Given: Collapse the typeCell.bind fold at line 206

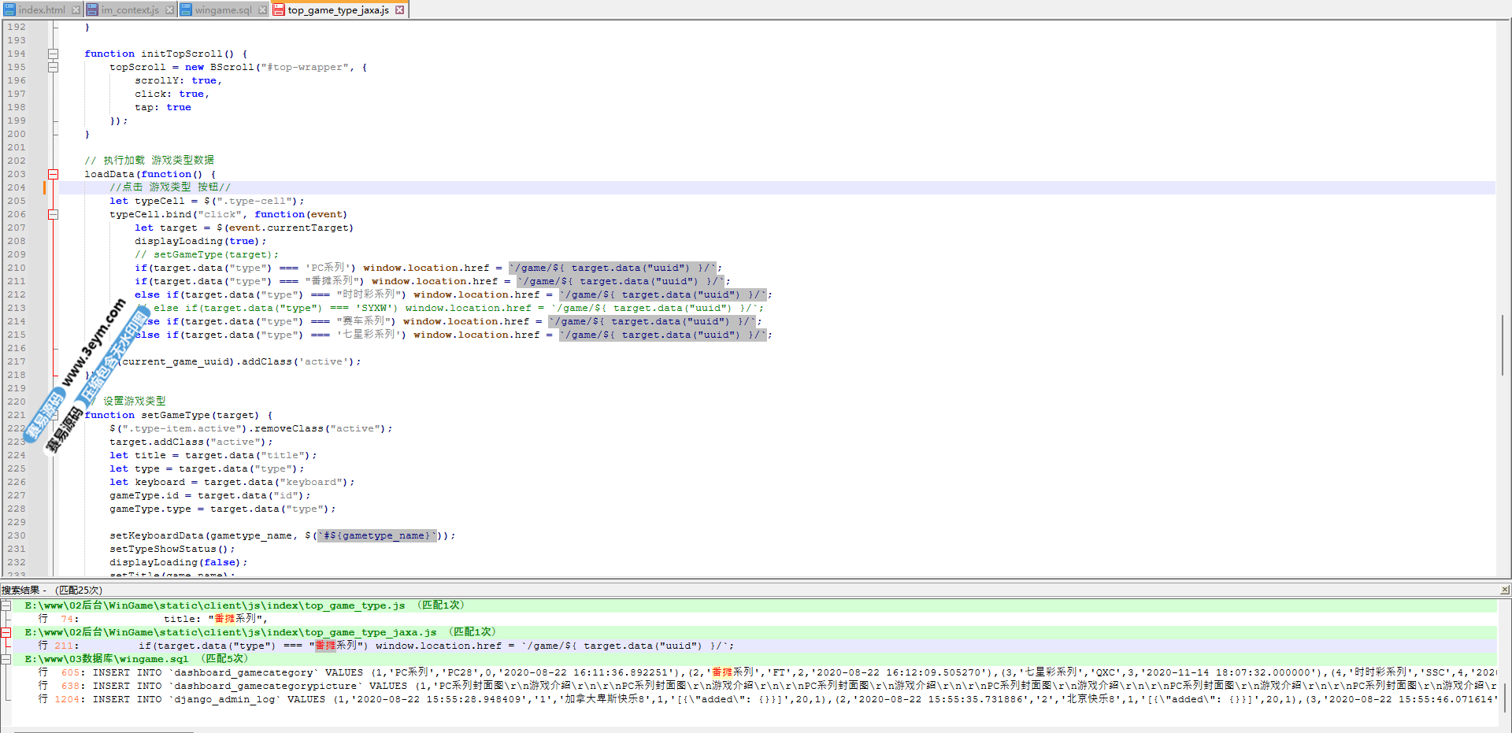Looking at the screenshot, I should [x=53, y=215].
